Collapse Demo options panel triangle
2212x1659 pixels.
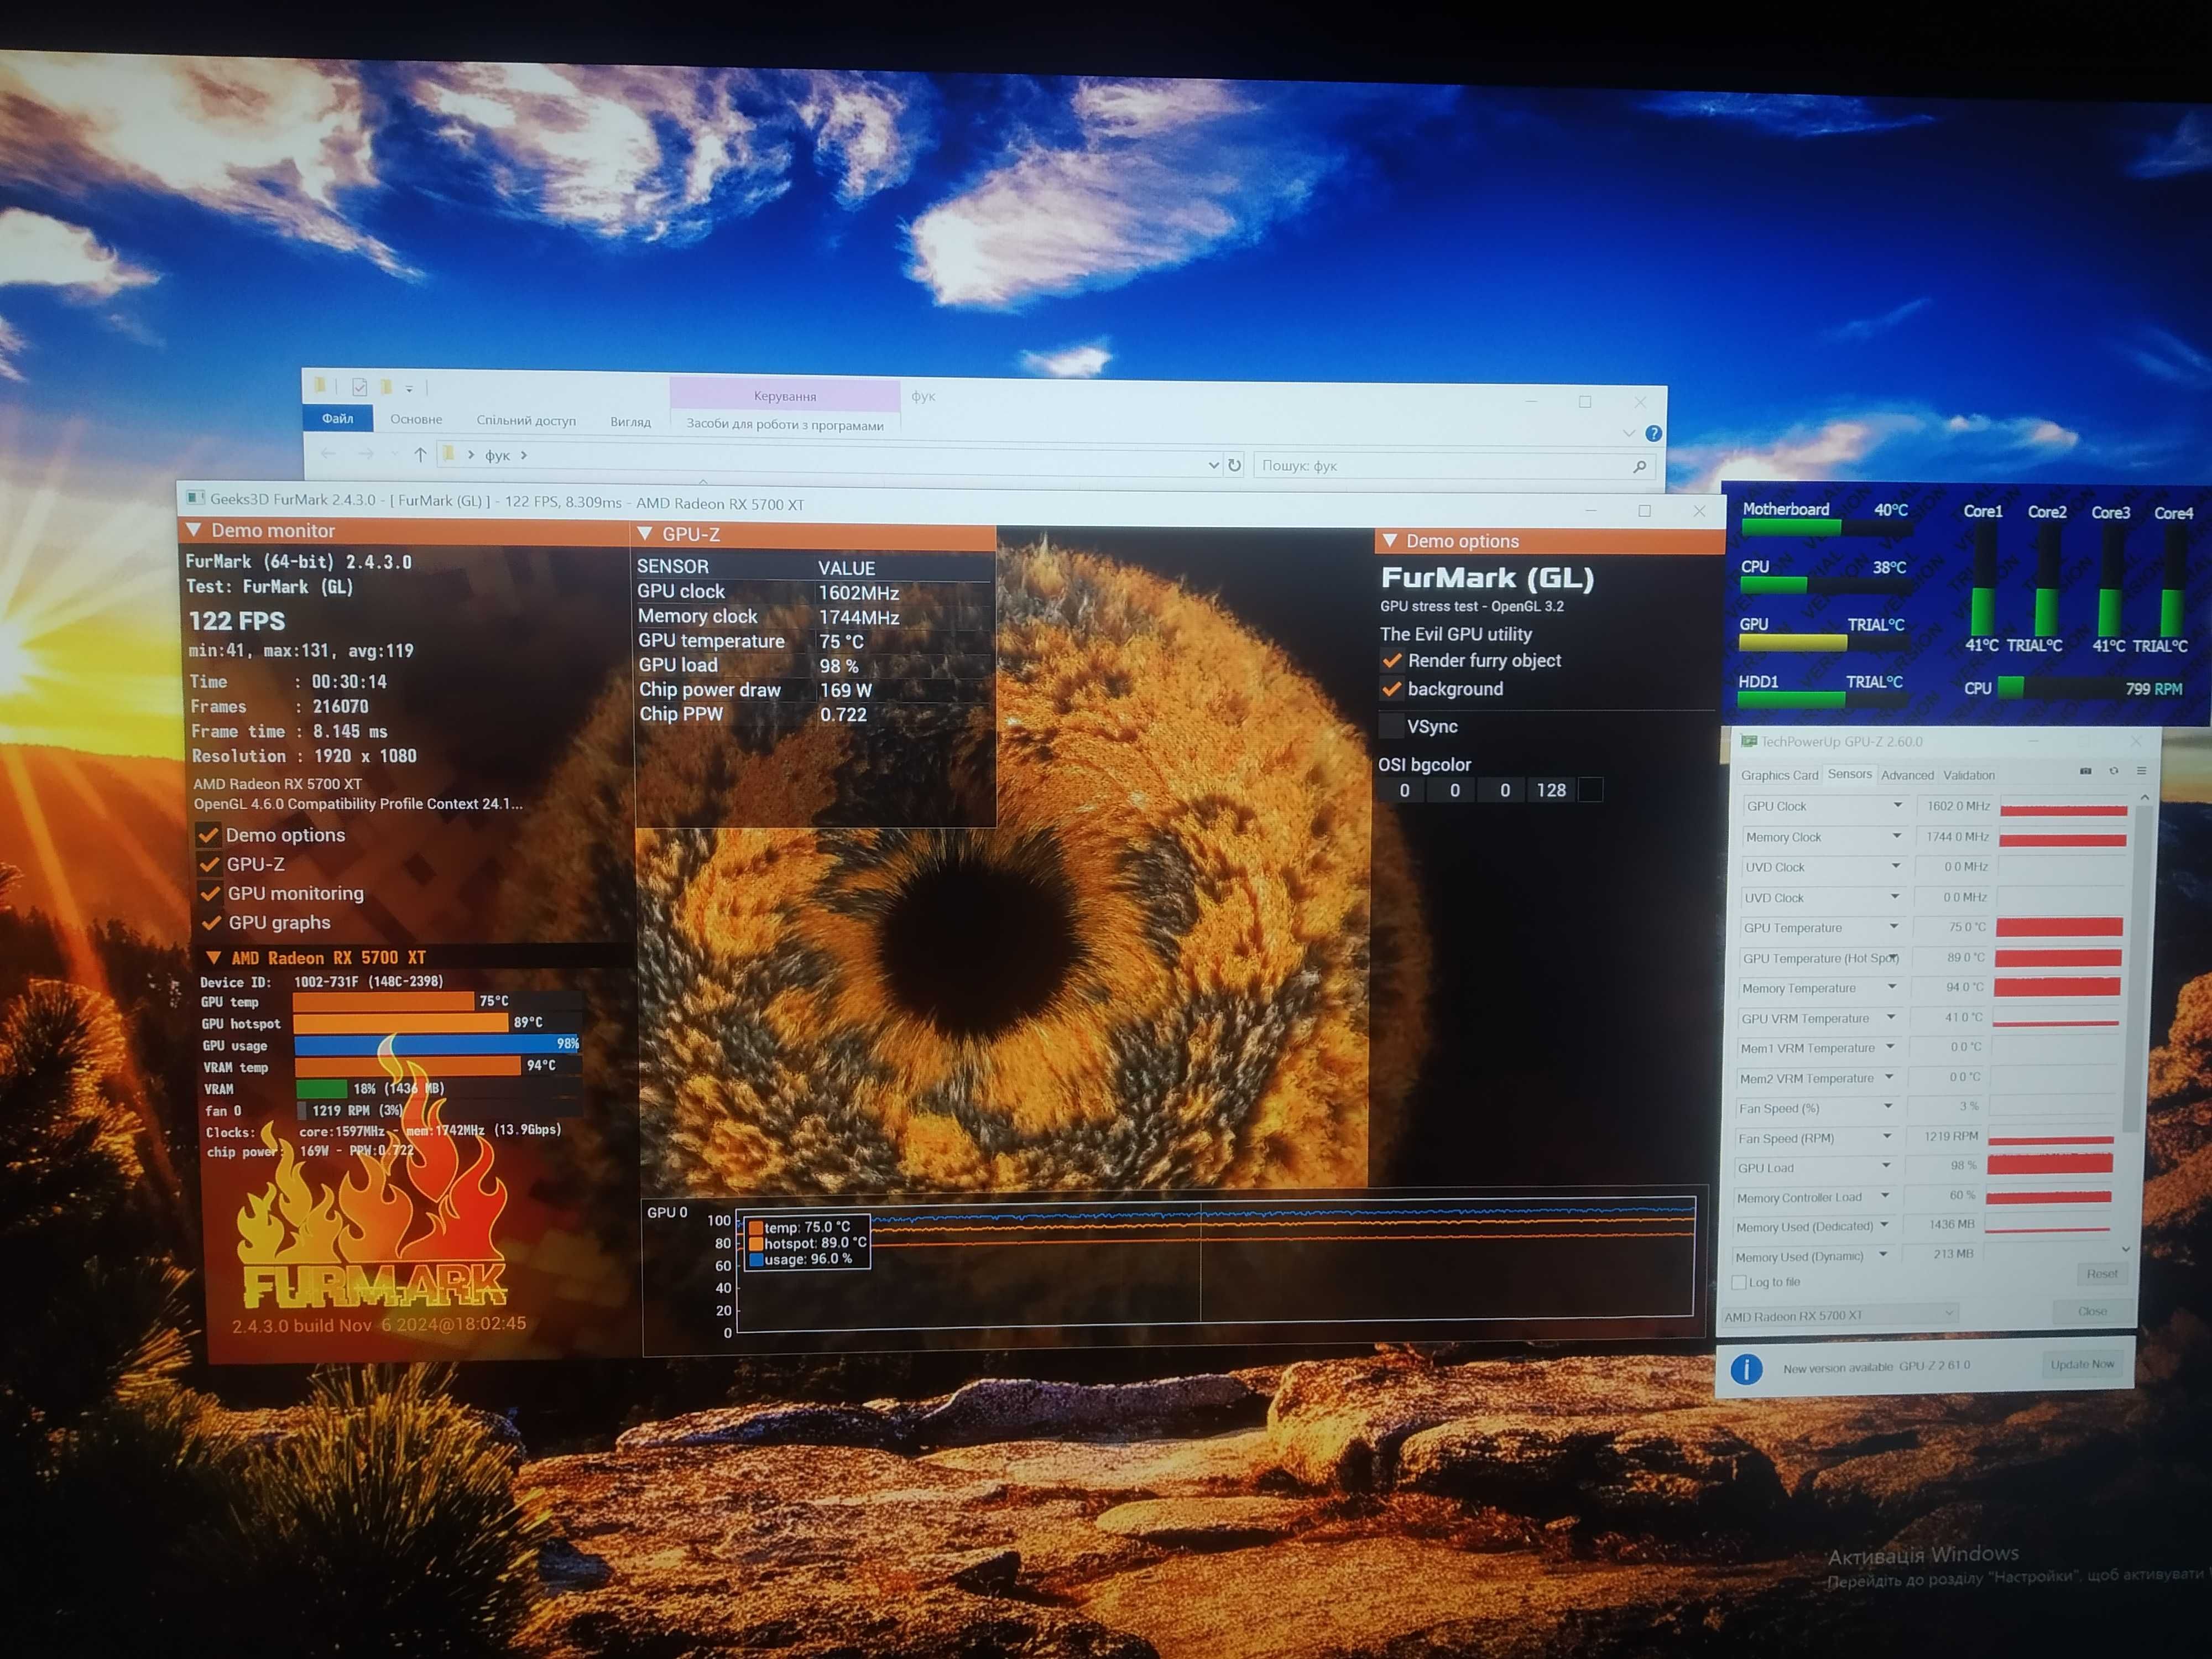(1389, 541)
